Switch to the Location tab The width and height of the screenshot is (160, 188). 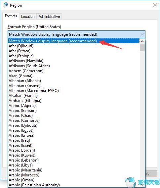(28, 17)
